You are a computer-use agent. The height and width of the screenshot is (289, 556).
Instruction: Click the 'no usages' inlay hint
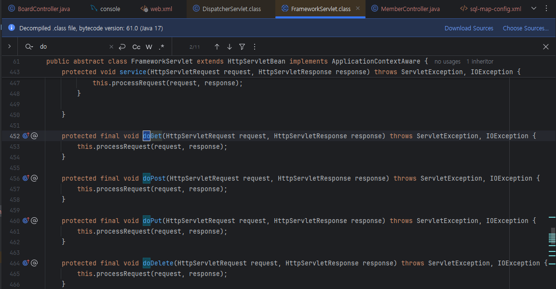click(448, 62)
